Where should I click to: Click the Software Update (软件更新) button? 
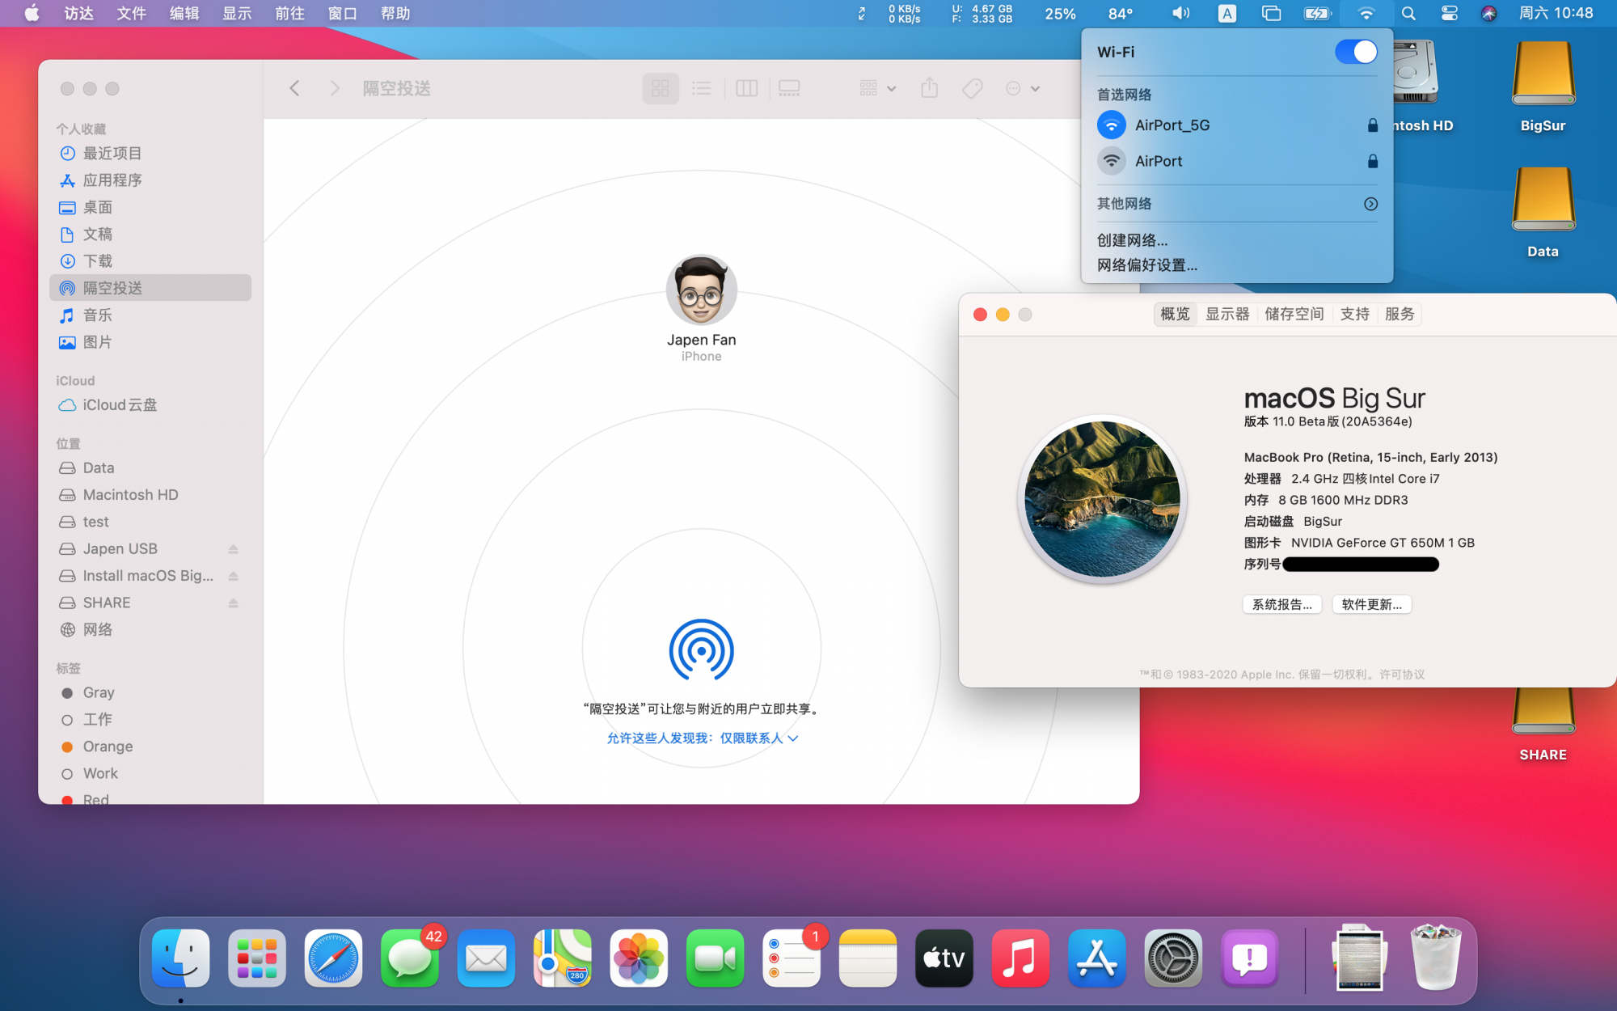[1371, 604]
